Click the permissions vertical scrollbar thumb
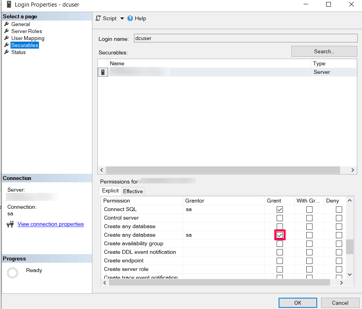Image resolution: width=362 pixels, height=309 pixels. [x=350, y=246]
